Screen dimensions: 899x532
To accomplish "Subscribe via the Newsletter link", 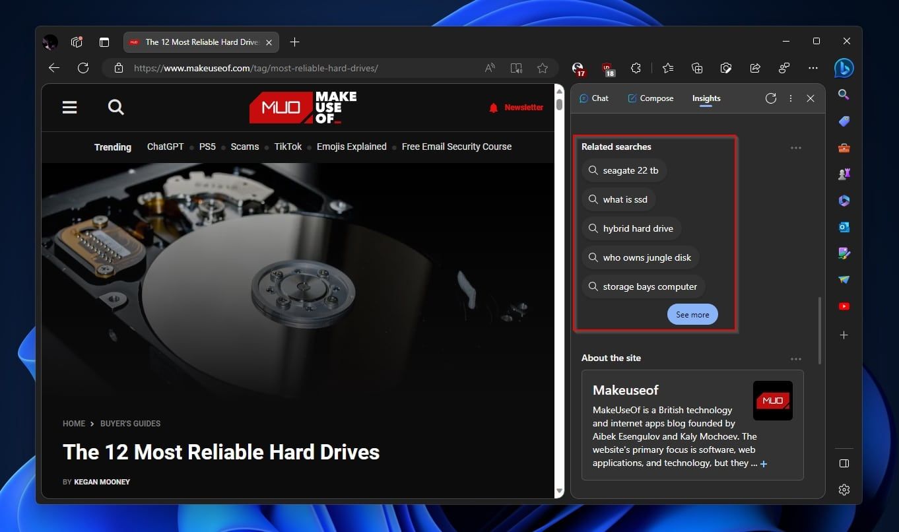I will pyautogui.click(x=516, y=108).
